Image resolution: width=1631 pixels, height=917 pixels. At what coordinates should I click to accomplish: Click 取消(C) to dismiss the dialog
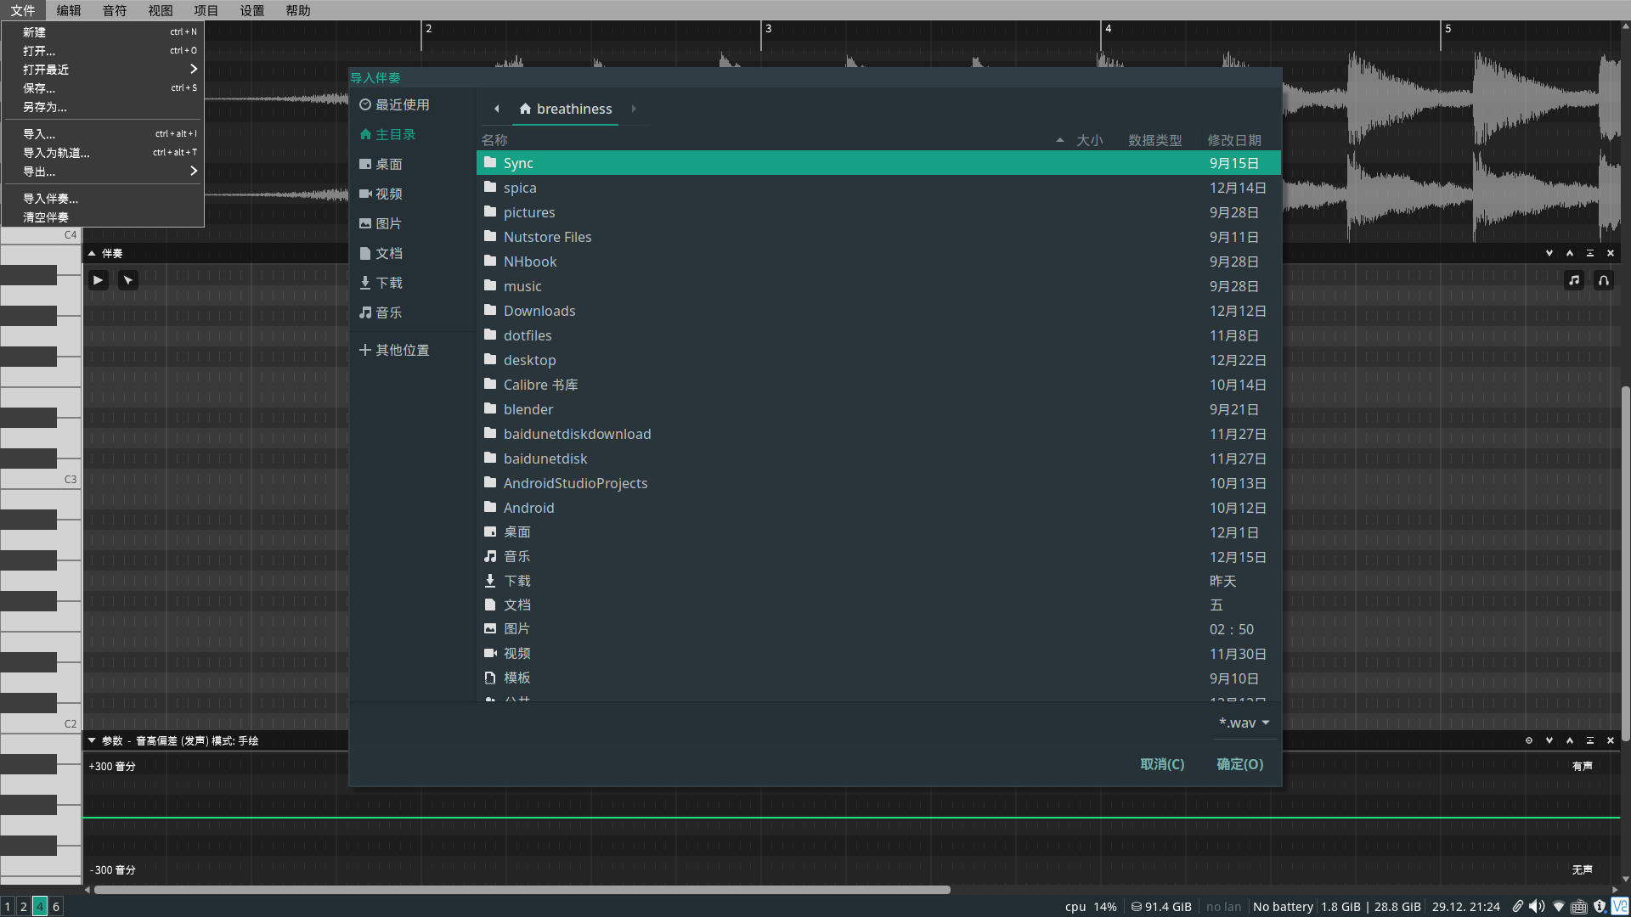(x=1161, y=763)
